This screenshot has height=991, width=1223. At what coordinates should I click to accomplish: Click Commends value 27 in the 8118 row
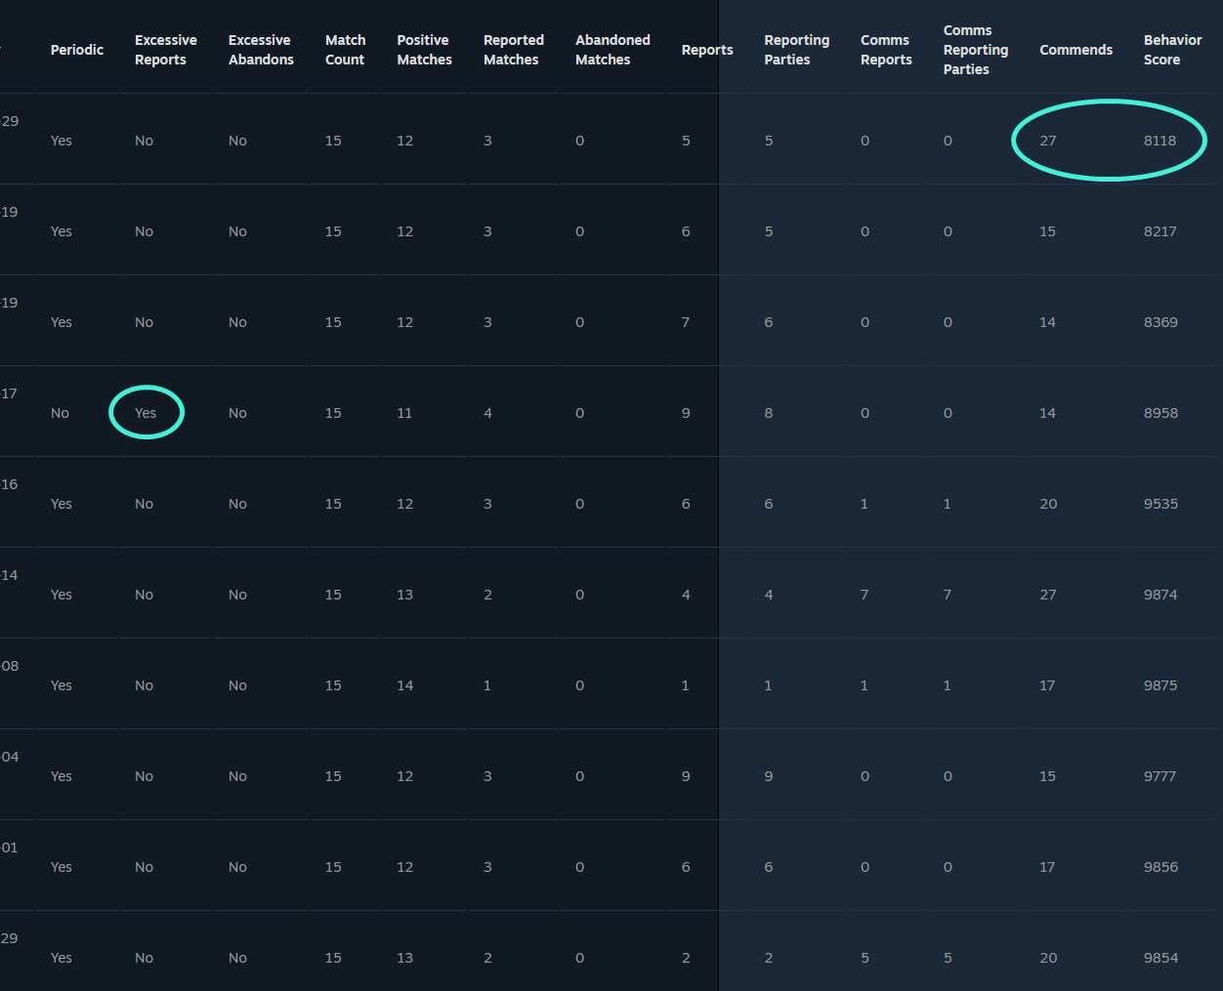click(1048, 141)
